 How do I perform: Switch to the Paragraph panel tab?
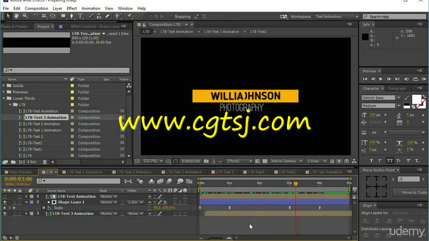(397, 88)
